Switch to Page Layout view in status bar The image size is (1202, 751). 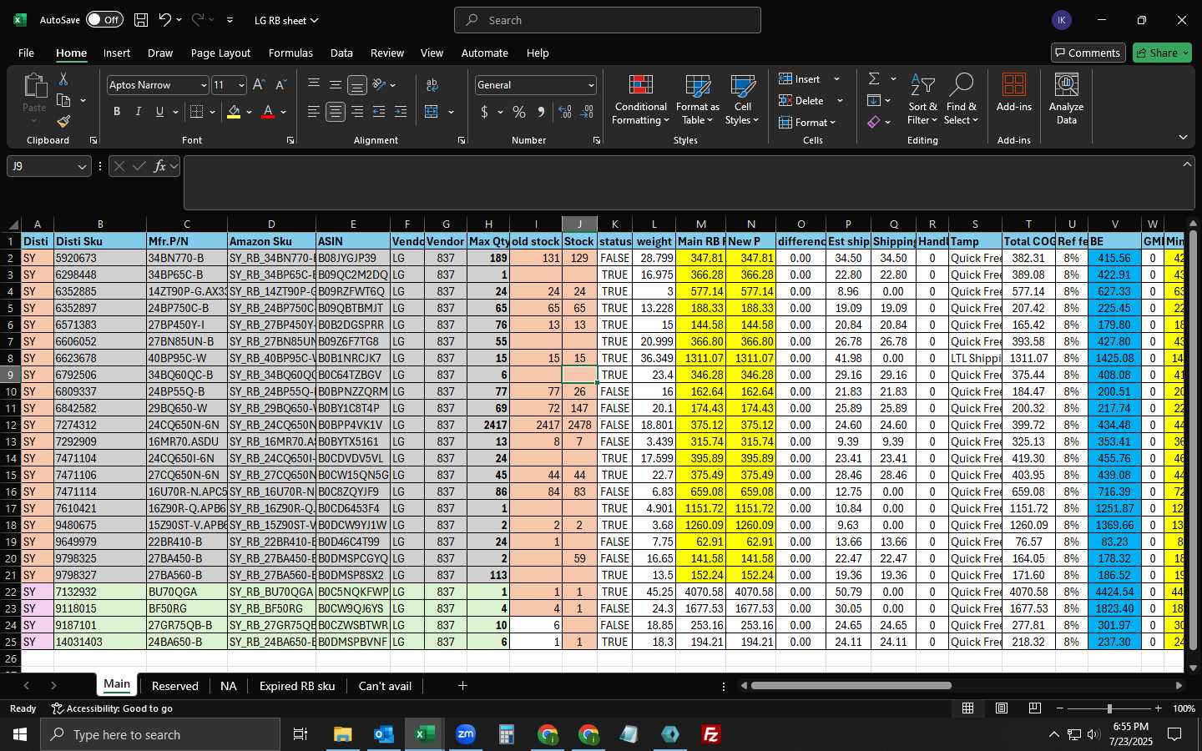(x=1001, y=708)
